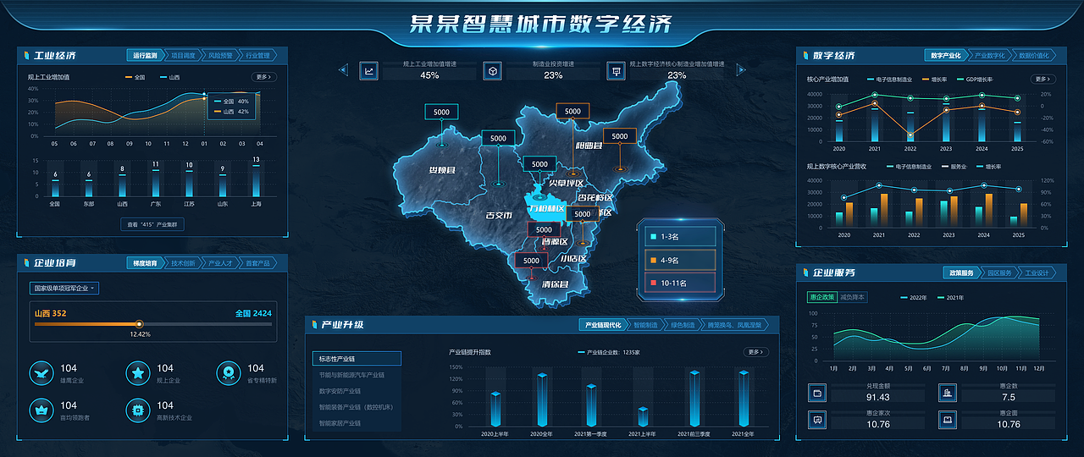Select 智能家居产业链 in the chain list

click(357, 422)
